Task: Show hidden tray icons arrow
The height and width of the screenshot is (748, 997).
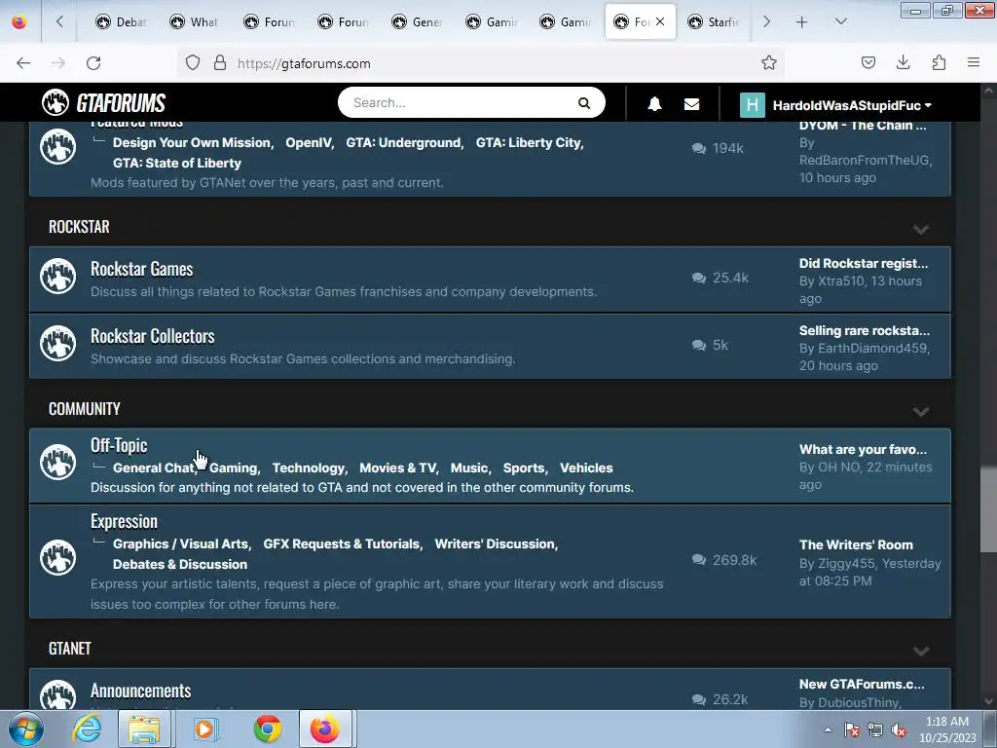Action: click(x=828, y=730)
